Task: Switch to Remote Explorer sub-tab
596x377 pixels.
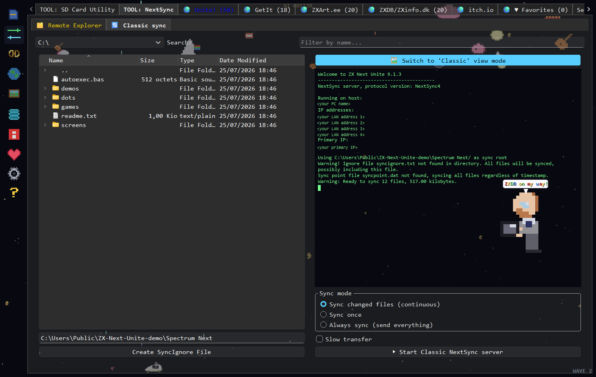Action: coord(69,25)
